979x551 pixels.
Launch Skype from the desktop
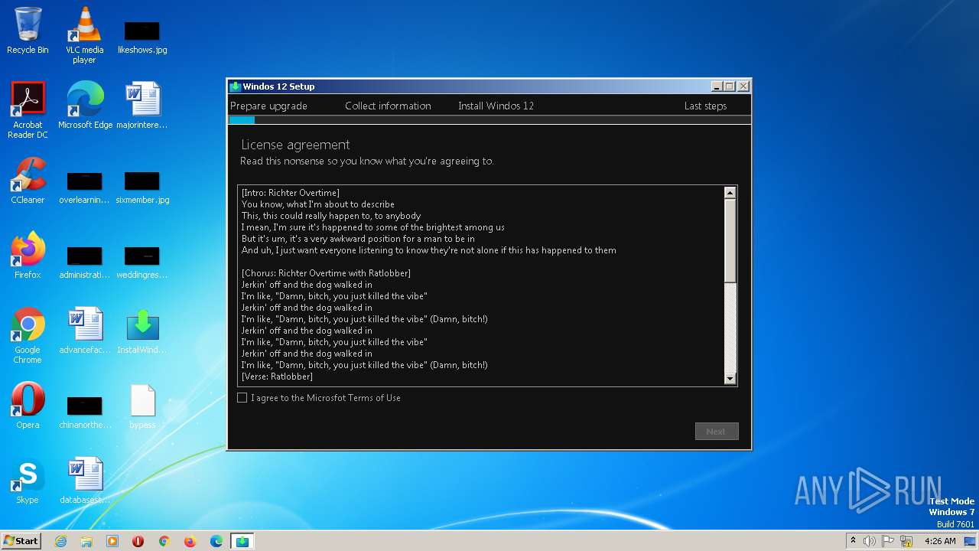[28, 481]
